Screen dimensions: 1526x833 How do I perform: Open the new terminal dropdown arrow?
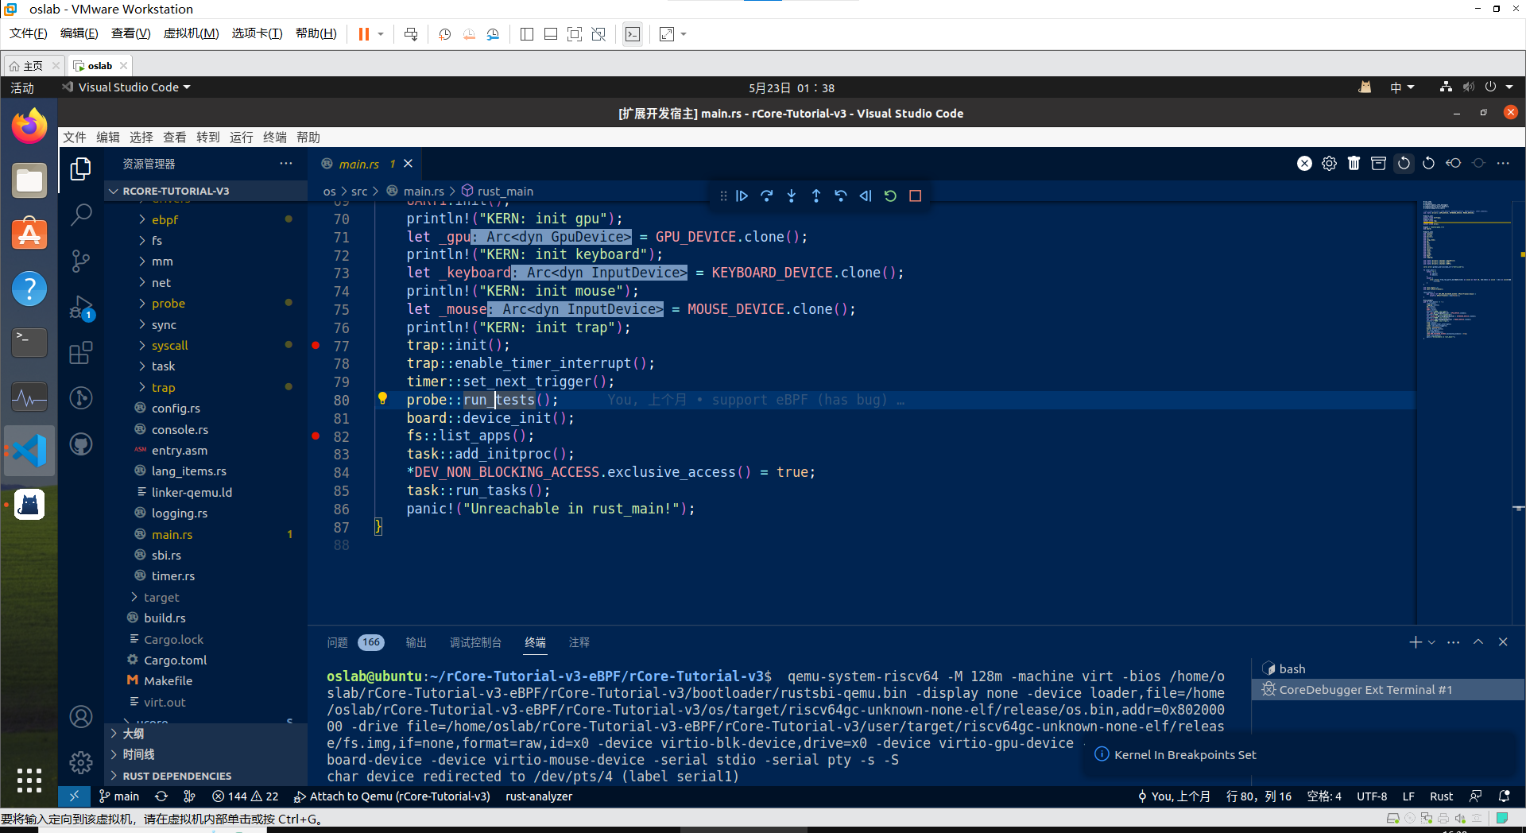click(1432, 642)
